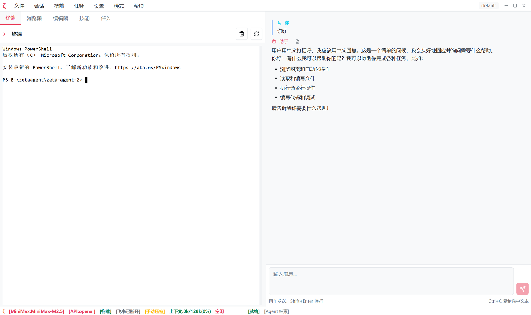Switch to the 编辑器 tab
Viewport: 531px width, 315px height.
point(60,18)
